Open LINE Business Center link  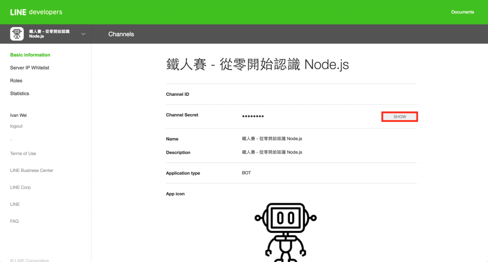pyautogui.click(x=31, y=171)
